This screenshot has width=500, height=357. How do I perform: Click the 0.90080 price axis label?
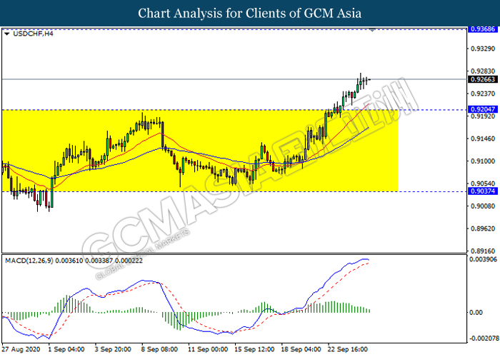[x=483, y=206]
